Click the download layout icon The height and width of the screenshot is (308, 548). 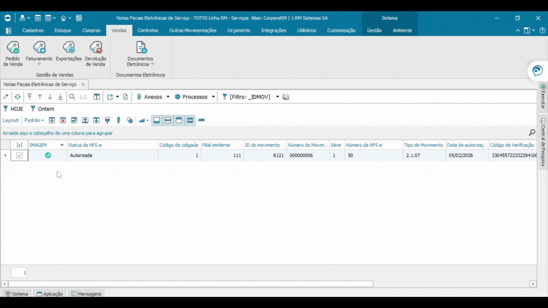pos(97,120)
